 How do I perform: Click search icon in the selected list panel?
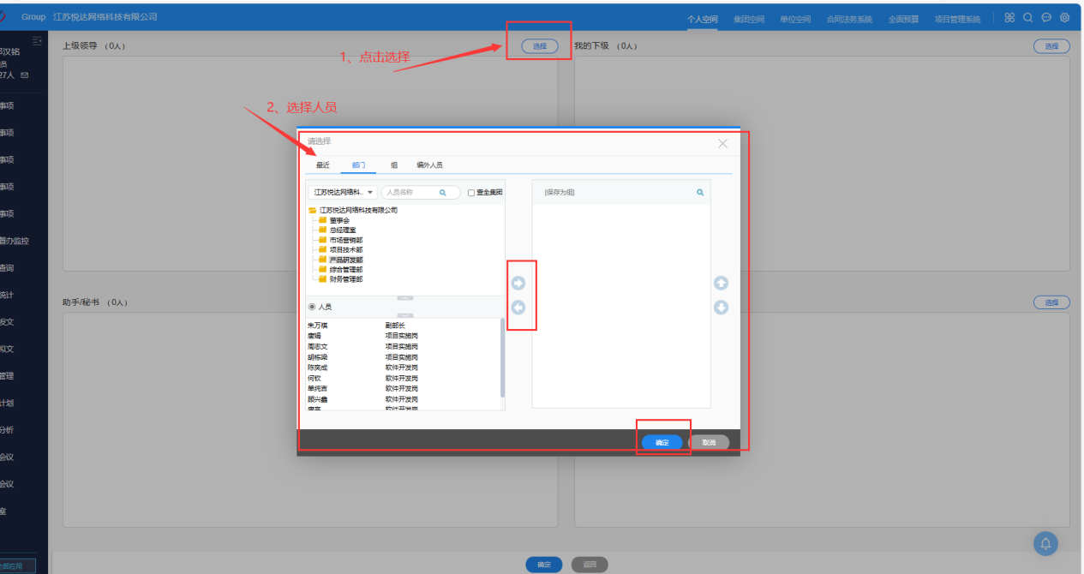[x=700, y=193]
